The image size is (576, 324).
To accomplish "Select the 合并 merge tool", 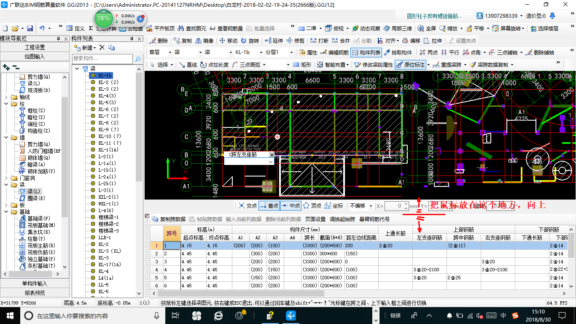I will point(341,40).
